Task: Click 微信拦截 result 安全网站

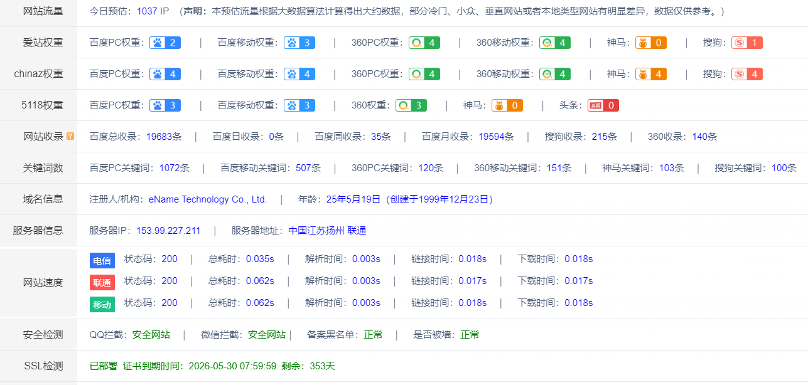Action: point(267,335)
